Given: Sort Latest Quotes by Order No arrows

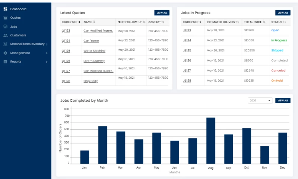Looking at the screenshot, I should pos(79,22).
